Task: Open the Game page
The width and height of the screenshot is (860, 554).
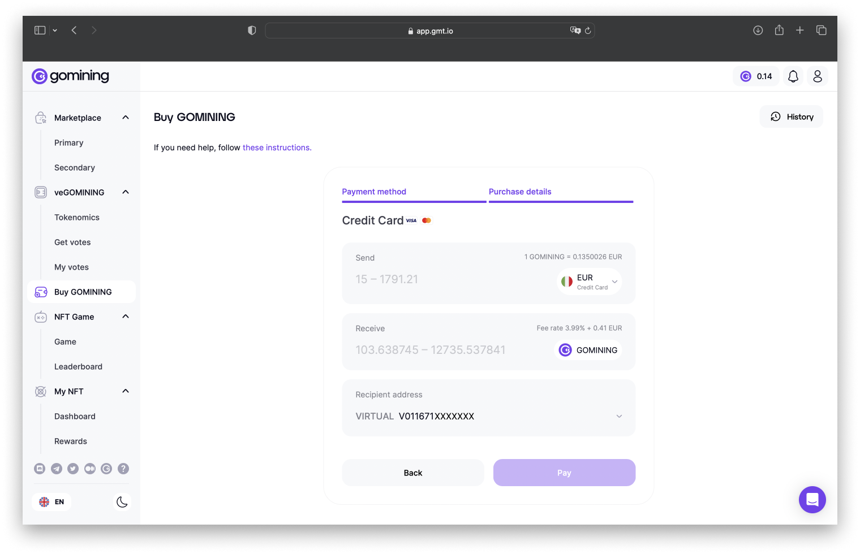Action: point(65,341)
